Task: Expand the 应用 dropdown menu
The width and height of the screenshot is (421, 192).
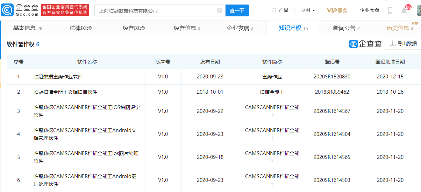Action: click(x=308, y=10)
